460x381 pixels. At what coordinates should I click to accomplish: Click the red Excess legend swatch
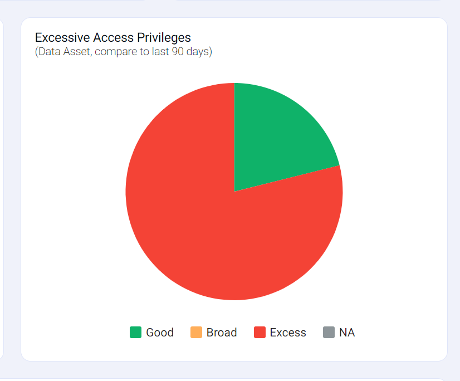pos(260,333)
